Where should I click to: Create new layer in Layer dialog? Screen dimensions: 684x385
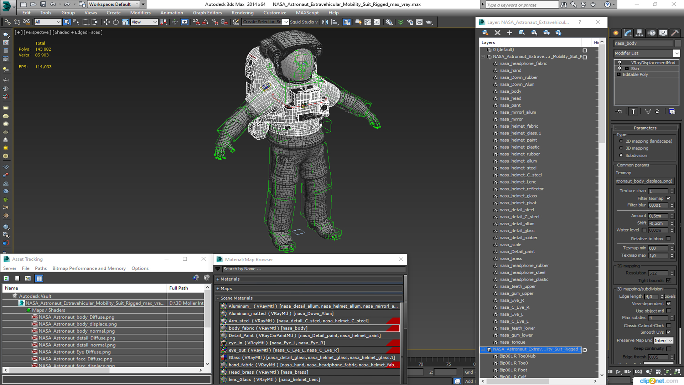pos(485,33)
